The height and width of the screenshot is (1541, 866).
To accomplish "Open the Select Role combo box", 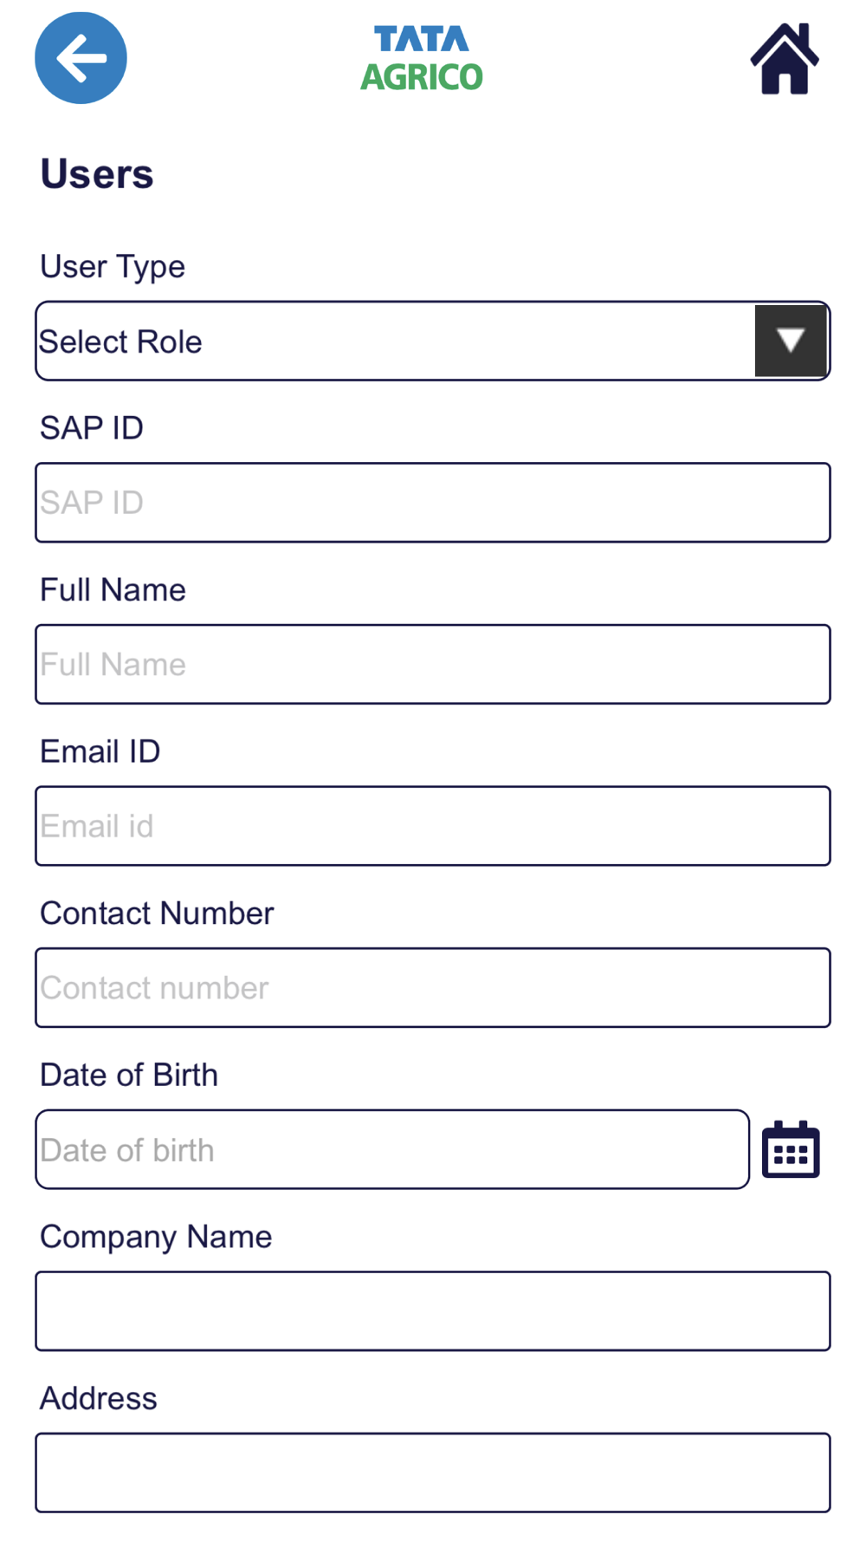I will point(433,341).
